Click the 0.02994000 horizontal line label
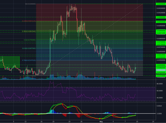This screenshot has width=166, height=123. 161,22
